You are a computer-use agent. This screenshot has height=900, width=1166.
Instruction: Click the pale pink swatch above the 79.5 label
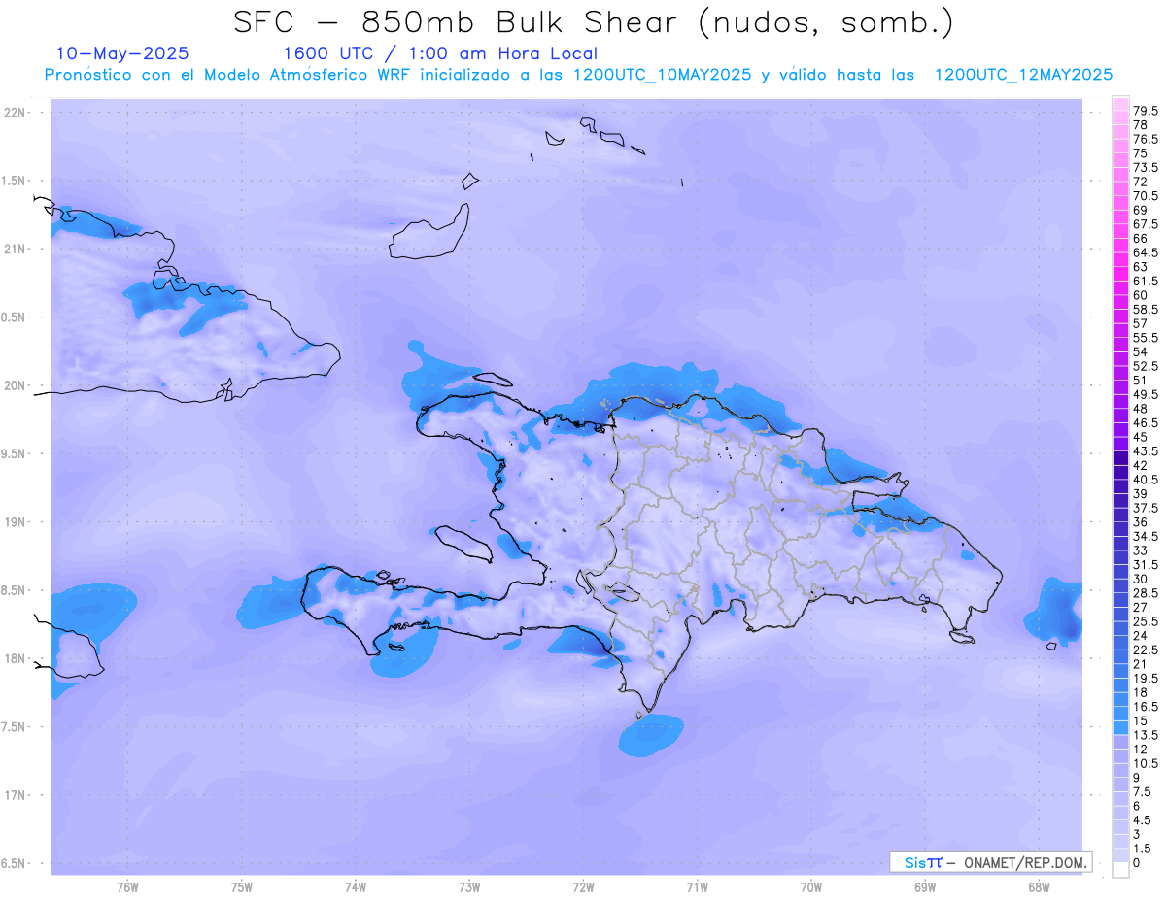coord(1120,104)
